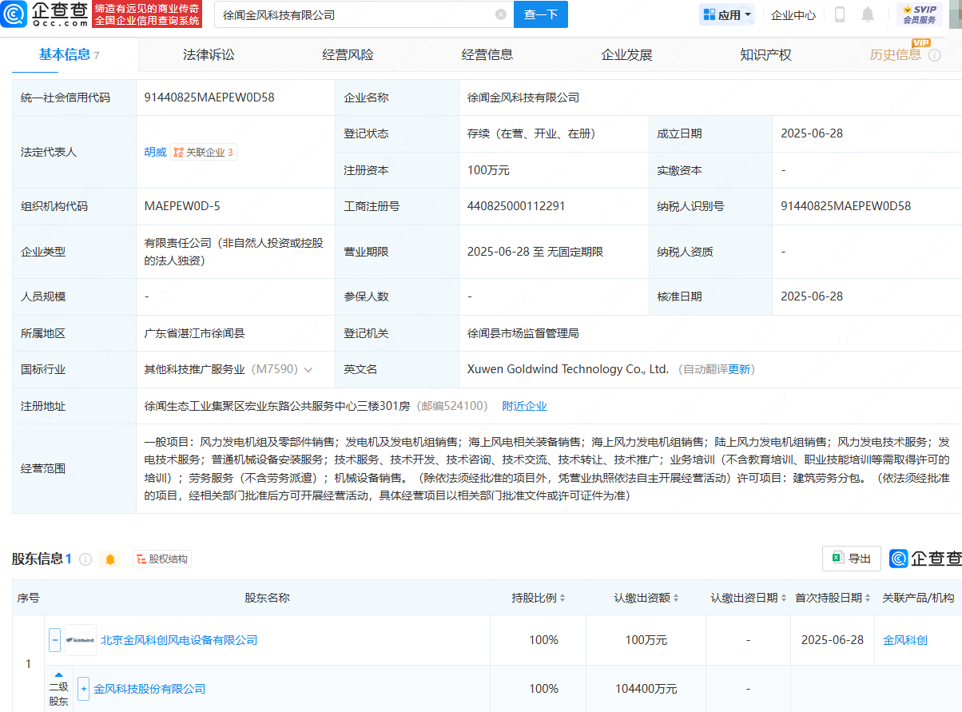Click the shareholder alert bell icon

[110, 559]
